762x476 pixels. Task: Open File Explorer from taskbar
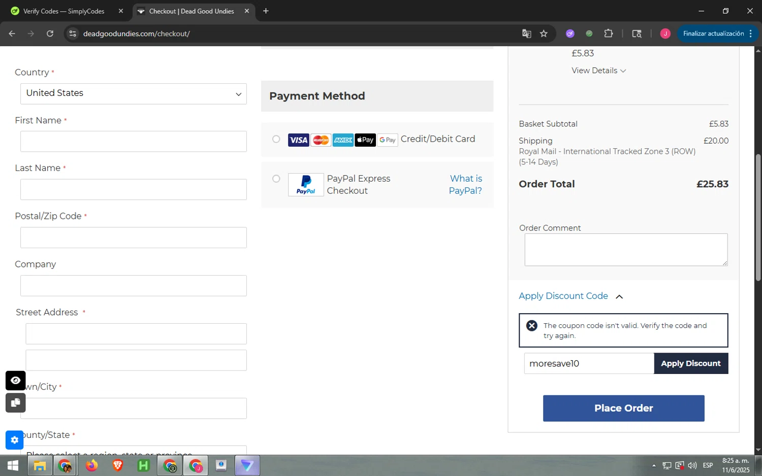click(x=40, y=465)
